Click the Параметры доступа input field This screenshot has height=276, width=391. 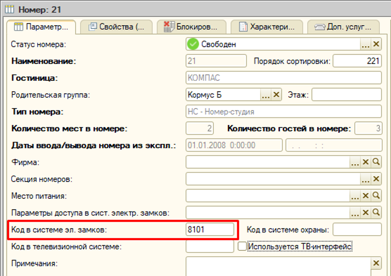(268, 213)
